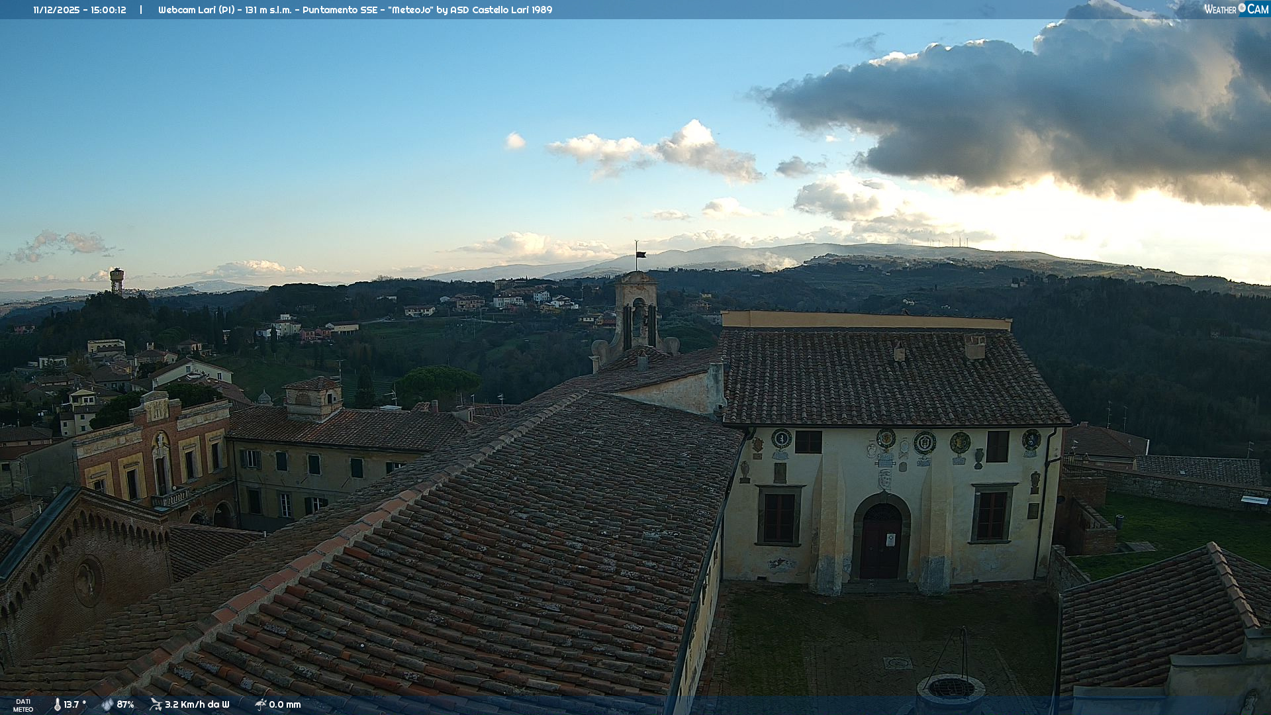Select the 87% humidity value
The width and height of the screenshot is (1271, 715).
pos(126,704)
